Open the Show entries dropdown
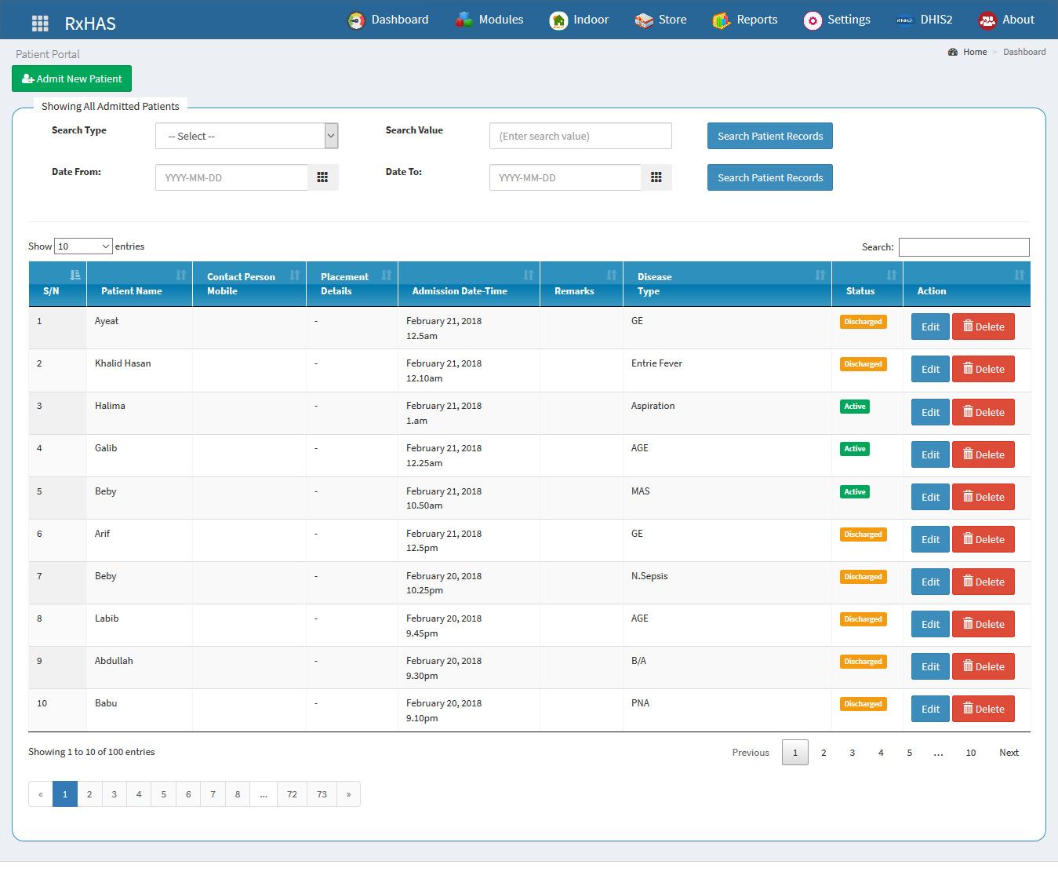Viewport: 1058px width, 872px height. 82,246
